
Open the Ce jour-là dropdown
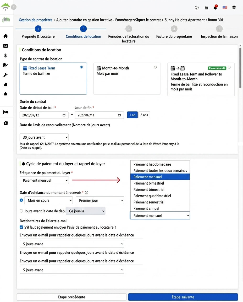(x=85, y=211)
